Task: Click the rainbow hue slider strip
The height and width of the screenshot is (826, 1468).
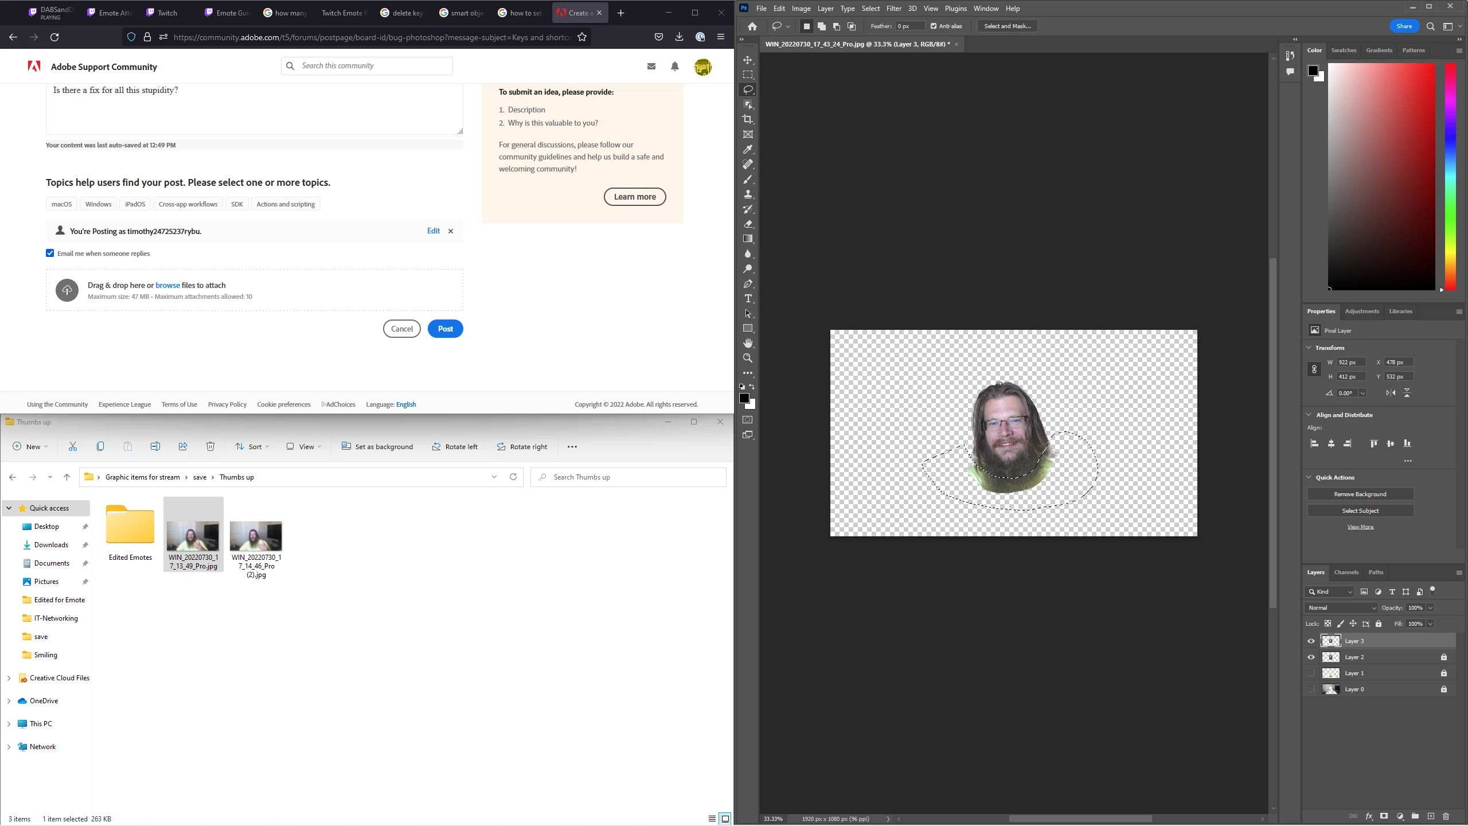Action: 1450,176
